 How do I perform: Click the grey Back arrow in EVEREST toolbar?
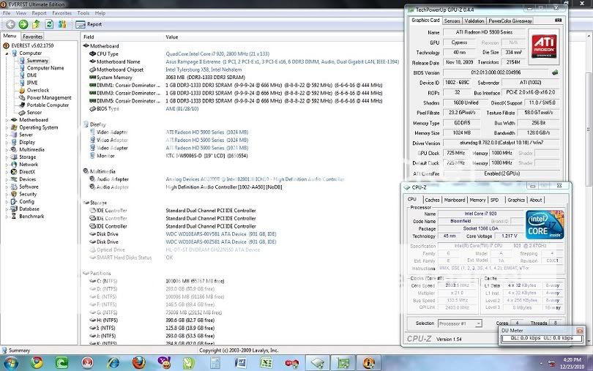10,24
